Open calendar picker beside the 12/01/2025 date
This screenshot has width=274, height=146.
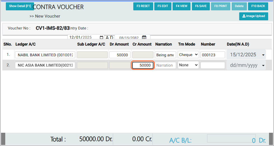(x=101, y=37)
